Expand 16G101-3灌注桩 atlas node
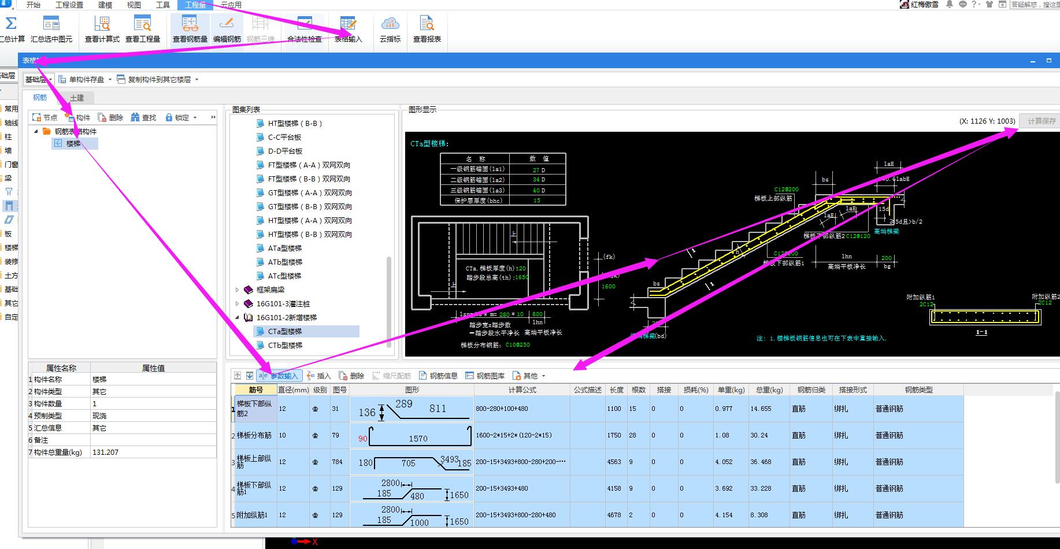The width and height of the screenshot is (1060, 549). tap(237, 303)
